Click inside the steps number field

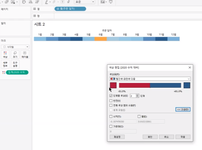coord(133,96)
